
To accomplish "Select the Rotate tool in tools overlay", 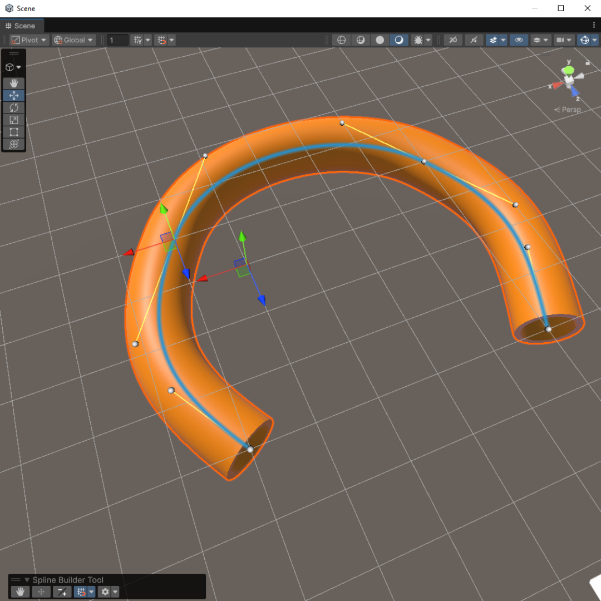I will (x=14, y=108).
